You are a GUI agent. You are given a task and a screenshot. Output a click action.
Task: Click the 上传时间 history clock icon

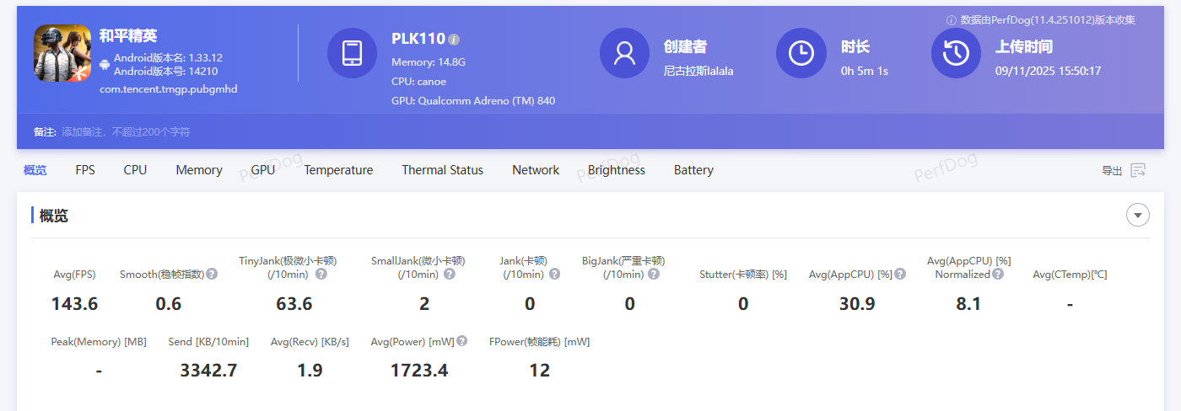click(956, 53)
